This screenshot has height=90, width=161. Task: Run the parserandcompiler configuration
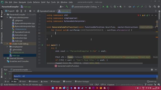pos(103,7)
